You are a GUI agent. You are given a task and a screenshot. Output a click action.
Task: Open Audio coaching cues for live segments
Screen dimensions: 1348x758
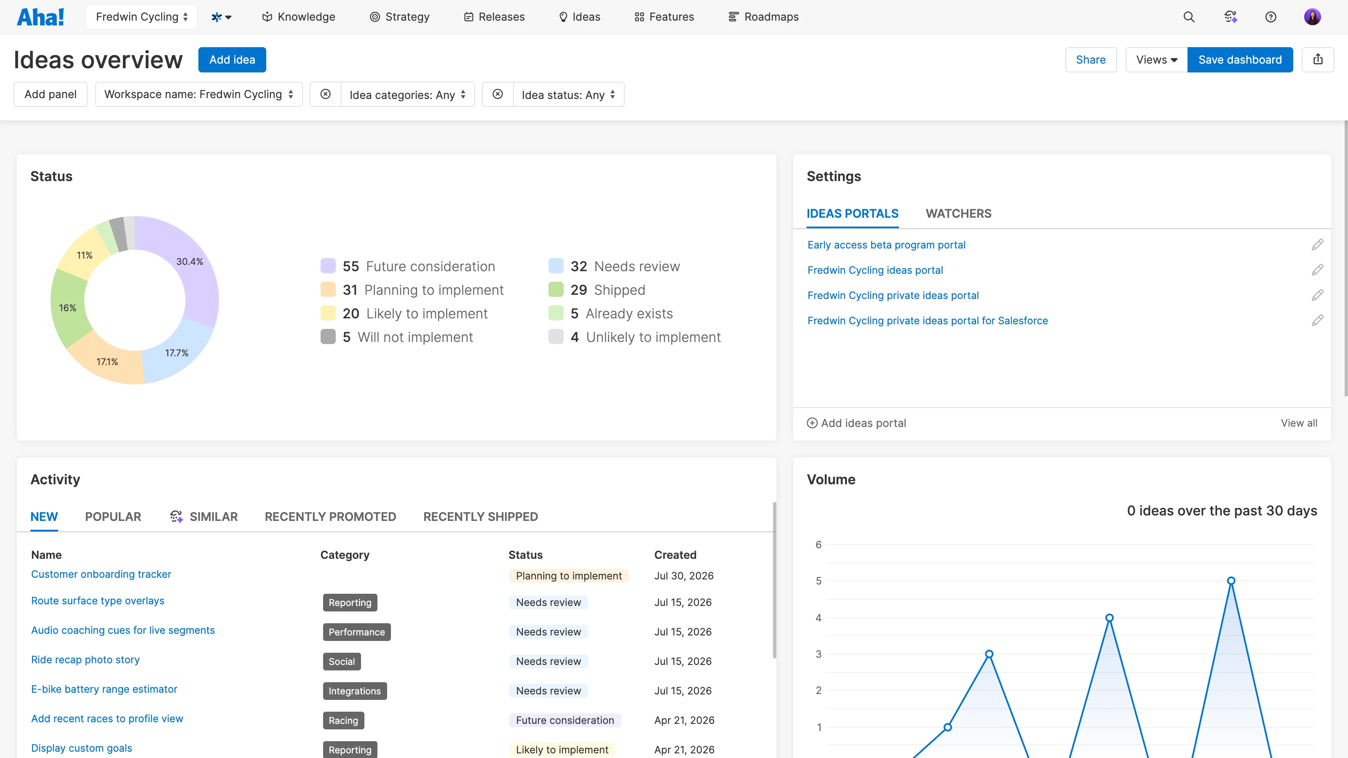pyautogui.click(x=123, y=630)
